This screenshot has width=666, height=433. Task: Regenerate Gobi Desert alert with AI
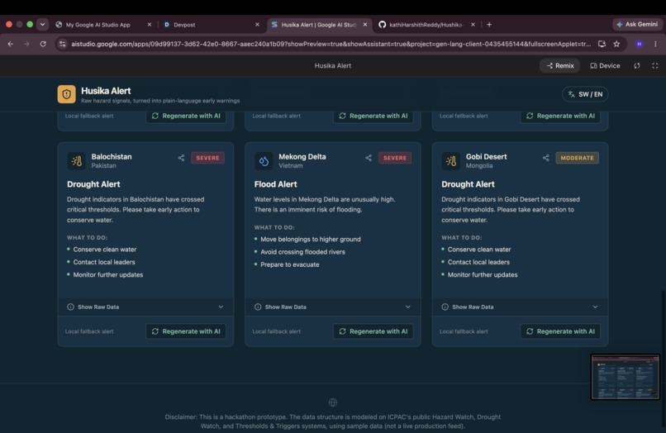point(561,331)
